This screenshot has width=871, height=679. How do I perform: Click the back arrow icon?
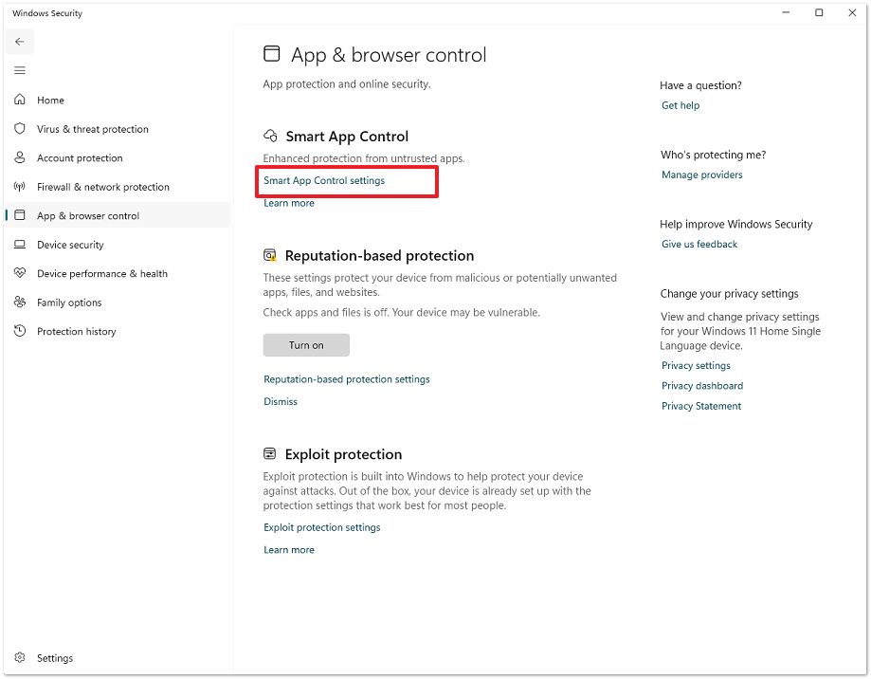click(20, 42)
